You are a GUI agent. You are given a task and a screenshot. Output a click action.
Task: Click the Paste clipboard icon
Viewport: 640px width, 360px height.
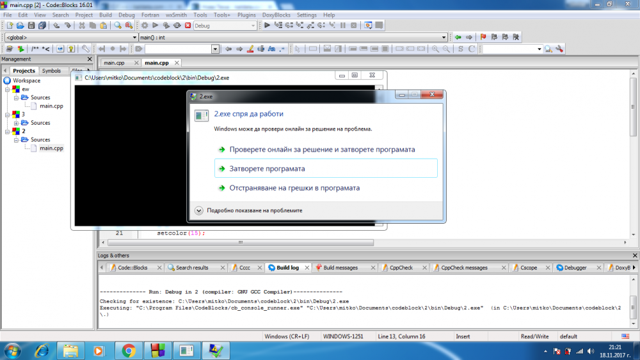pos(104,26)
